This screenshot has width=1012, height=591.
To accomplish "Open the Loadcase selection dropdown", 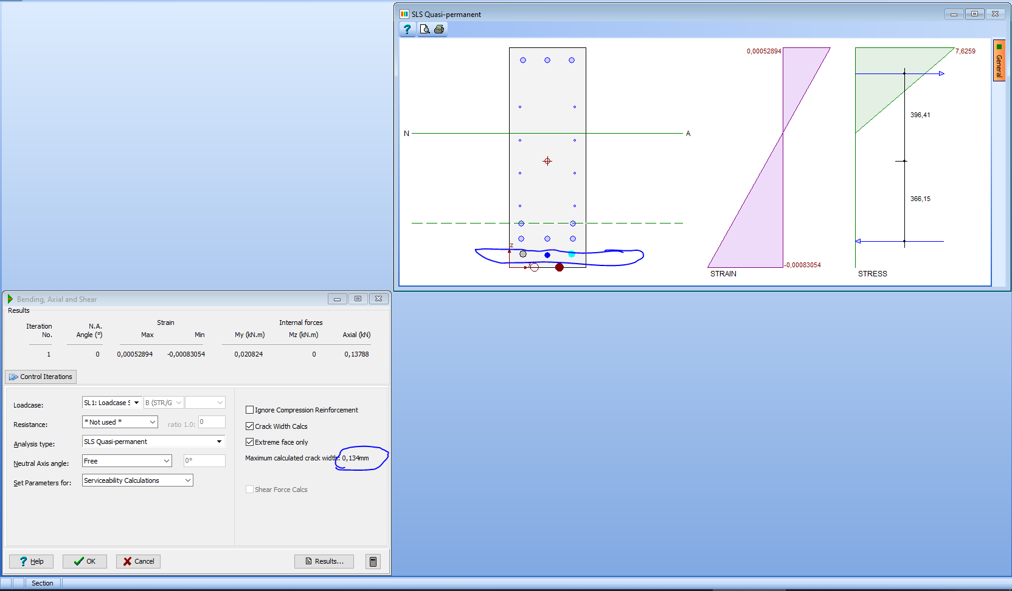I will tap(137, 402).
